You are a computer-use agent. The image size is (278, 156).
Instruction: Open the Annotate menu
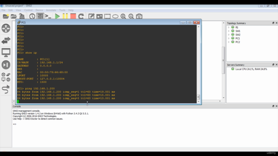[x=51, y=10]
